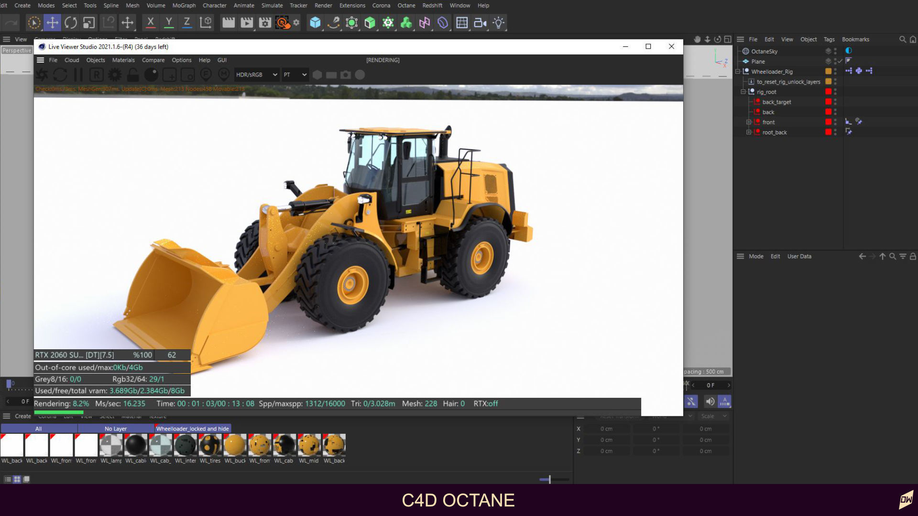The width and height of the screenshot is (918, 516).
Task: Open Octane menu in main menu bar
Action: (406, 5)
